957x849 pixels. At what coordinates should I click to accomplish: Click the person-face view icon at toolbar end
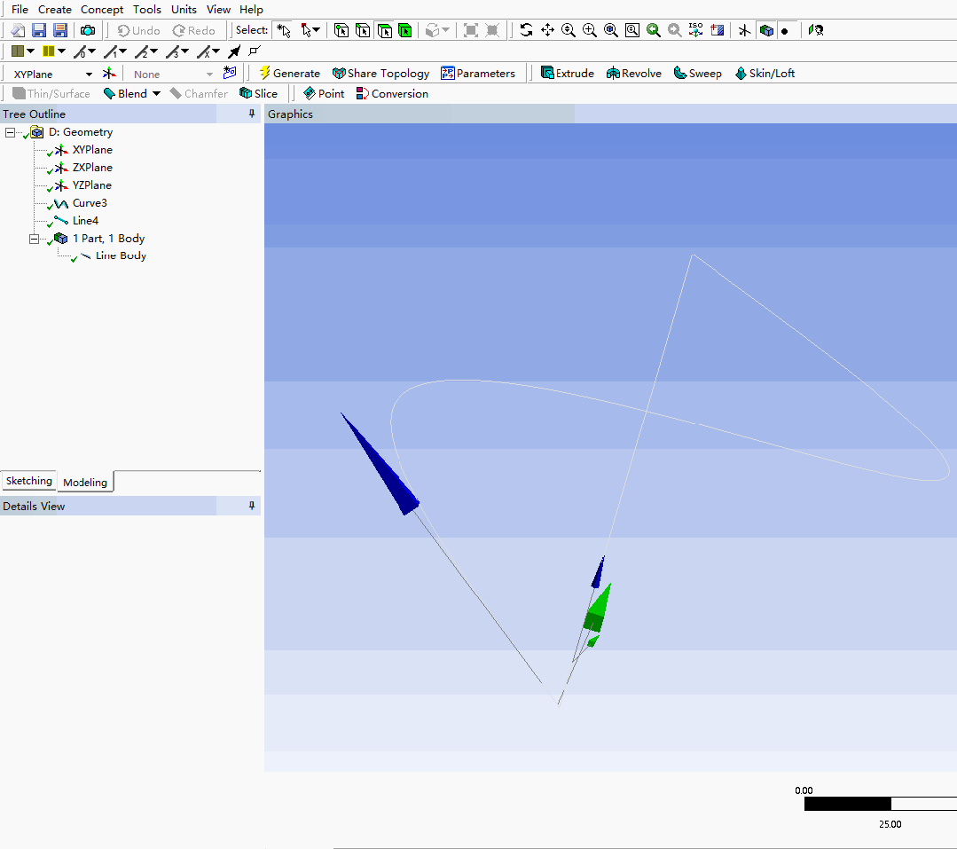816,30
